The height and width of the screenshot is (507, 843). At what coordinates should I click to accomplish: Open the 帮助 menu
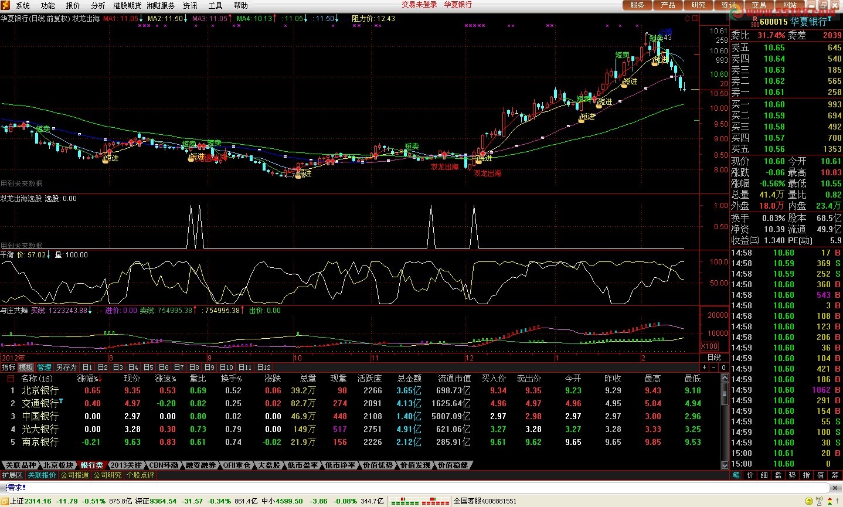[240, 5]
